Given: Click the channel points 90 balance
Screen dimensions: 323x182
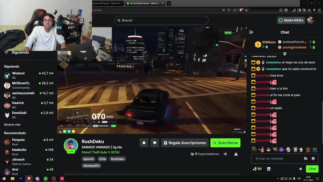Looking at the screenshot, I should point(257,169).
